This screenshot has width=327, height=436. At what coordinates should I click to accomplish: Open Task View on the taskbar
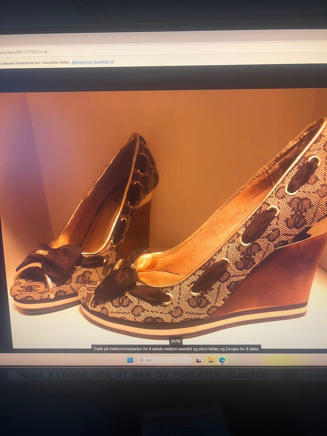coord(199,360)
